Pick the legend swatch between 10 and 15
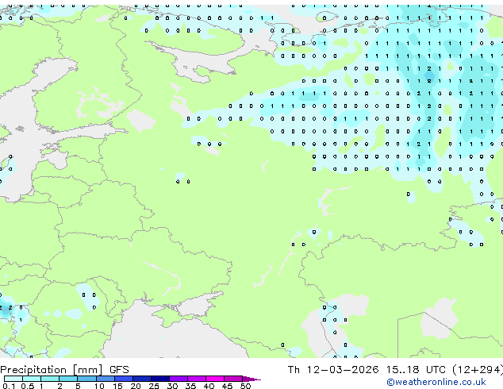This screenshot has width=503, height=389. pos(106,379)
